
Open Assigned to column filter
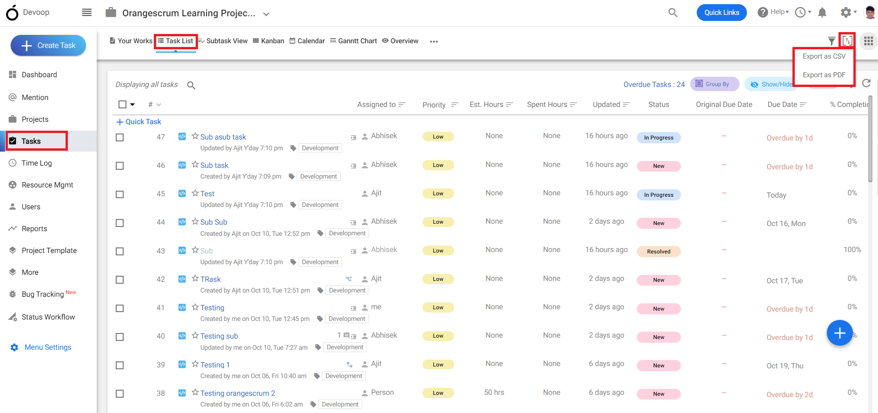coord(402,105)
